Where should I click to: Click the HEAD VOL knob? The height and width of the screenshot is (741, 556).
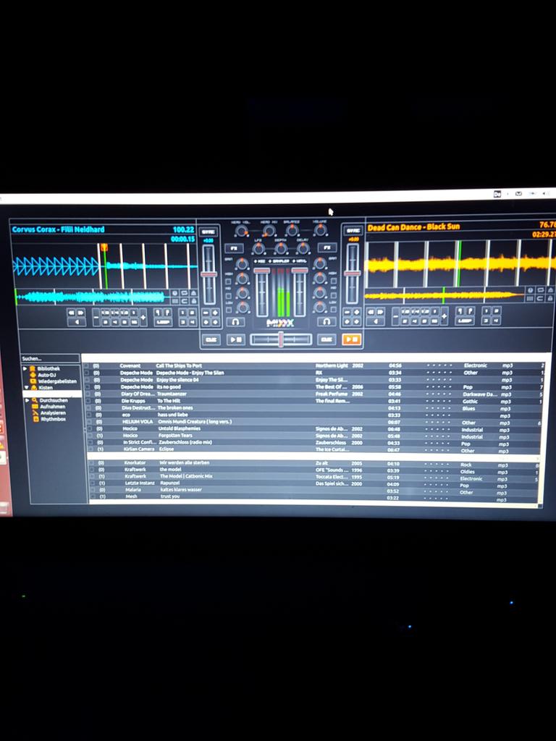(x=242, y=232)
